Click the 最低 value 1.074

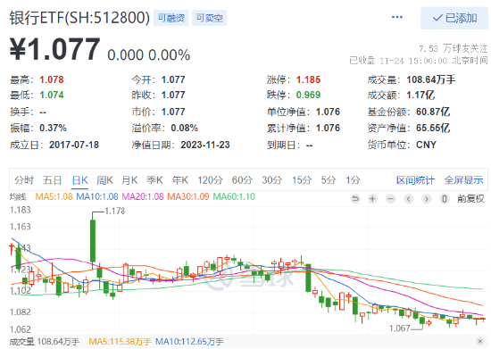(52, 95)
